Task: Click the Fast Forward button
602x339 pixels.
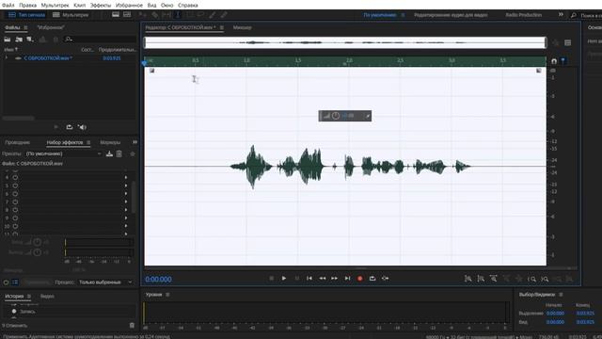Action: (335, 279)
